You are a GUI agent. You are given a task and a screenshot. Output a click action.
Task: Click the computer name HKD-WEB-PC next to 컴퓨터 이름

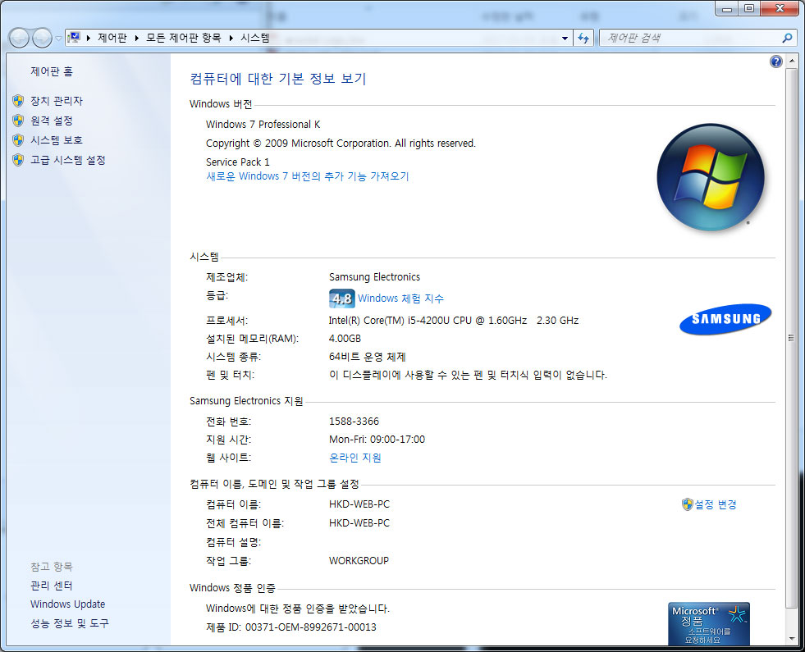pyautogui.click(x=359, y=504)
